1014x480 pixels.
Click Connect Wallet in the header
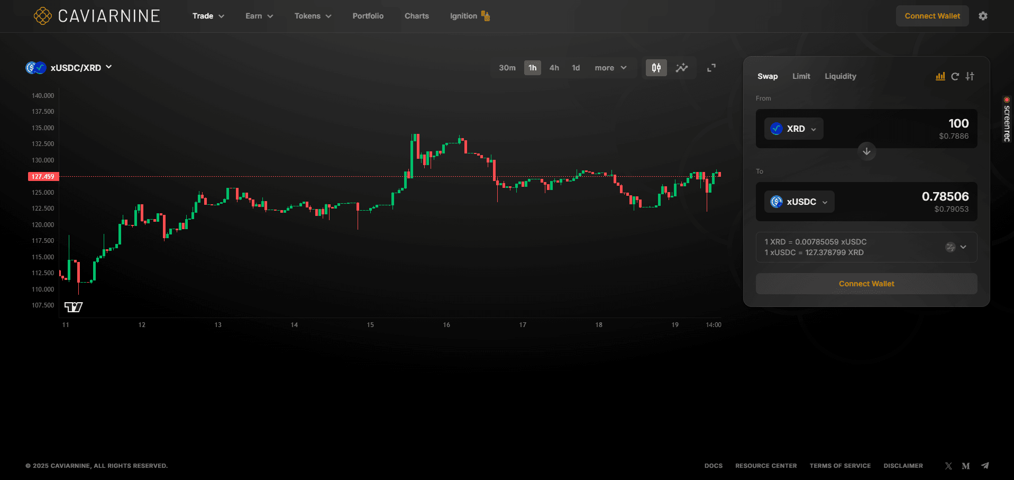pos(932,16)
